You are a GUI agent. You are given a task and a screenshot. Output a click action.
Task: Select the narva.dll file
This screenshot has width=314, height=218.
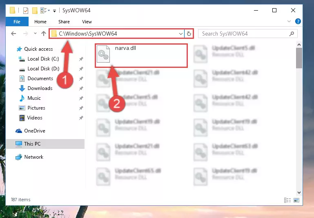coord(141,56)
